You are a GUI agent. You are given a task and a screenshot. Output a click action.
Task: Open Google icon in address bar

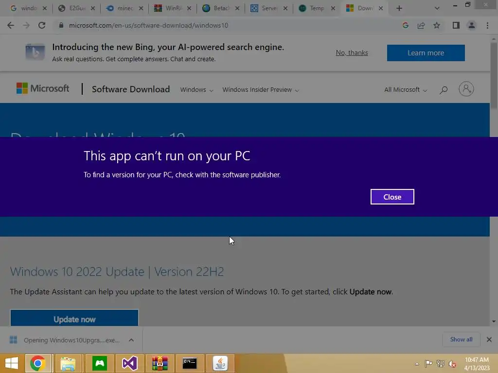[x=405, y=25]
